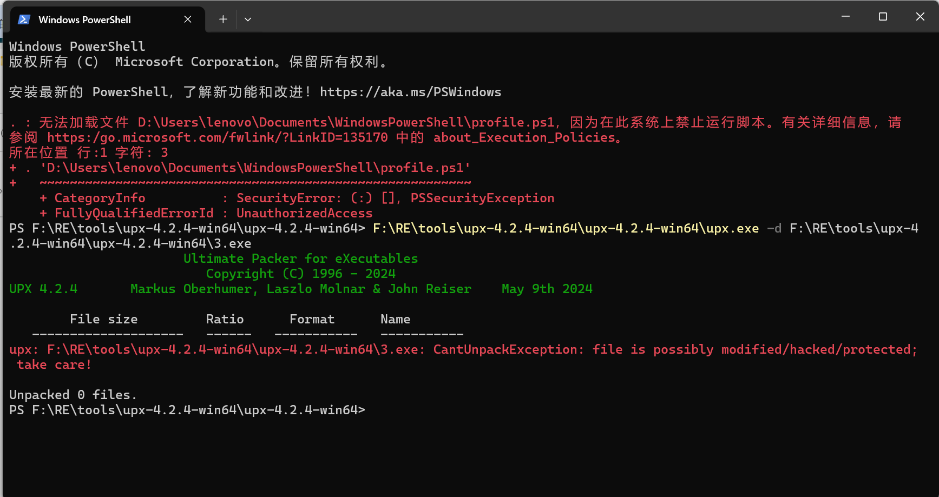Click the X icon on the Windows PowerShell tab

(x=187, y=19)
